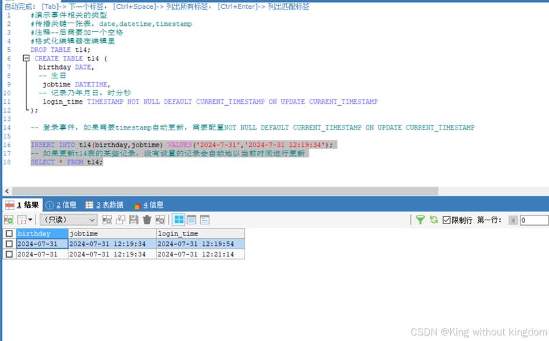
Task: Click the INSERT INTO t14 statement line
Action: [182, 145]
